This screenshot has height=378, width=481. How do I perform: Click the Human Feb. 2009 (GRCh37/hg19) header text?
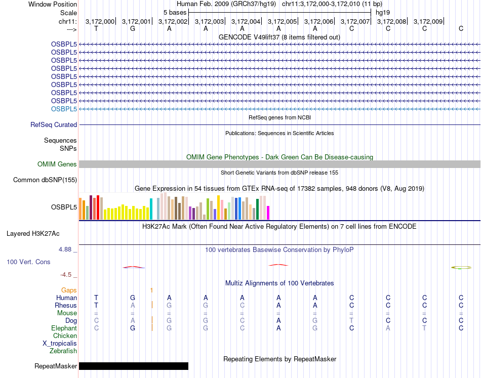tap(226, 4)
